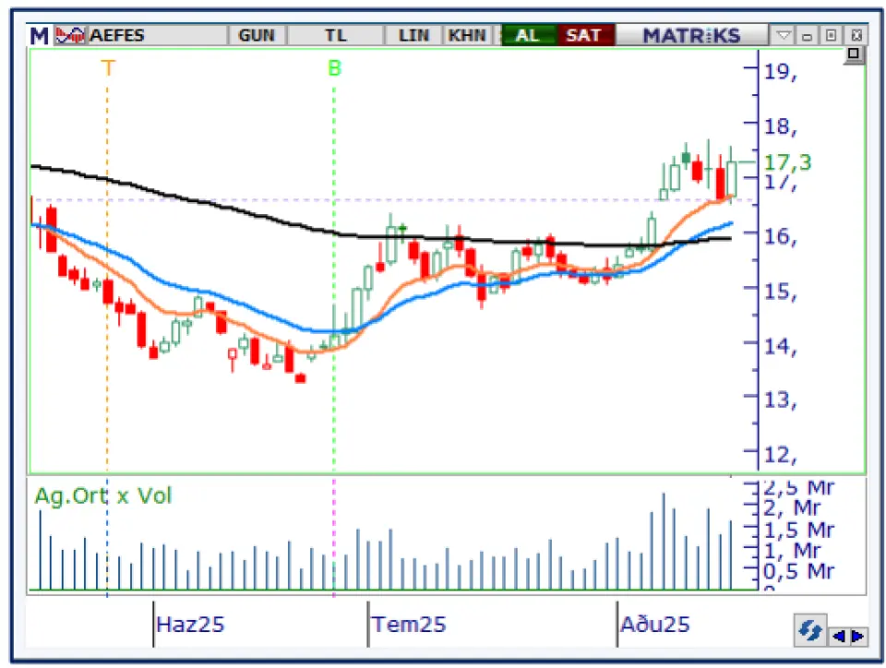Click the small square at chart's top-right corner

853,54
